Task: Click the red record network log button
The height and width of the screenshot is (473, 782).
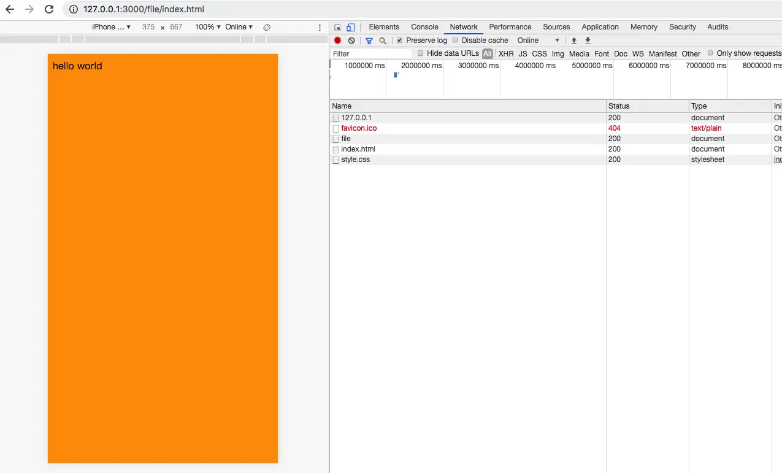Action: [x=337, y=40]
